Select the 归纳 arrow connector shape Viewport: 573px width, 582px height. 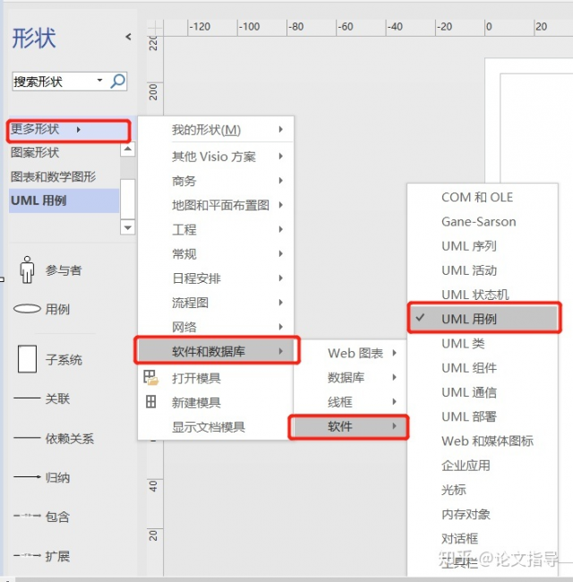click(42, 477)
